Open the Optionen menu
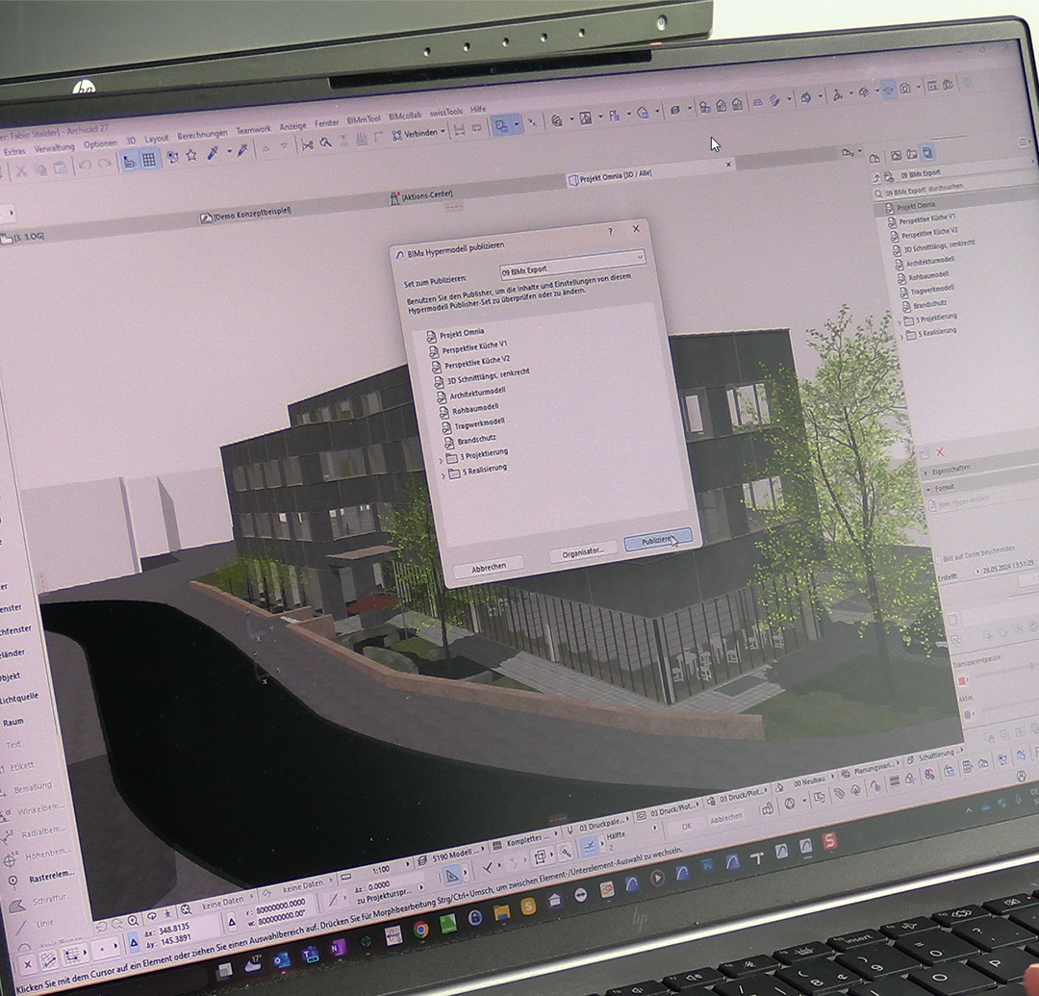1039x996 pixels. 100,144
